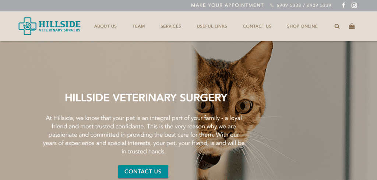
Task: Open the Team menu item
Action: 138,26
